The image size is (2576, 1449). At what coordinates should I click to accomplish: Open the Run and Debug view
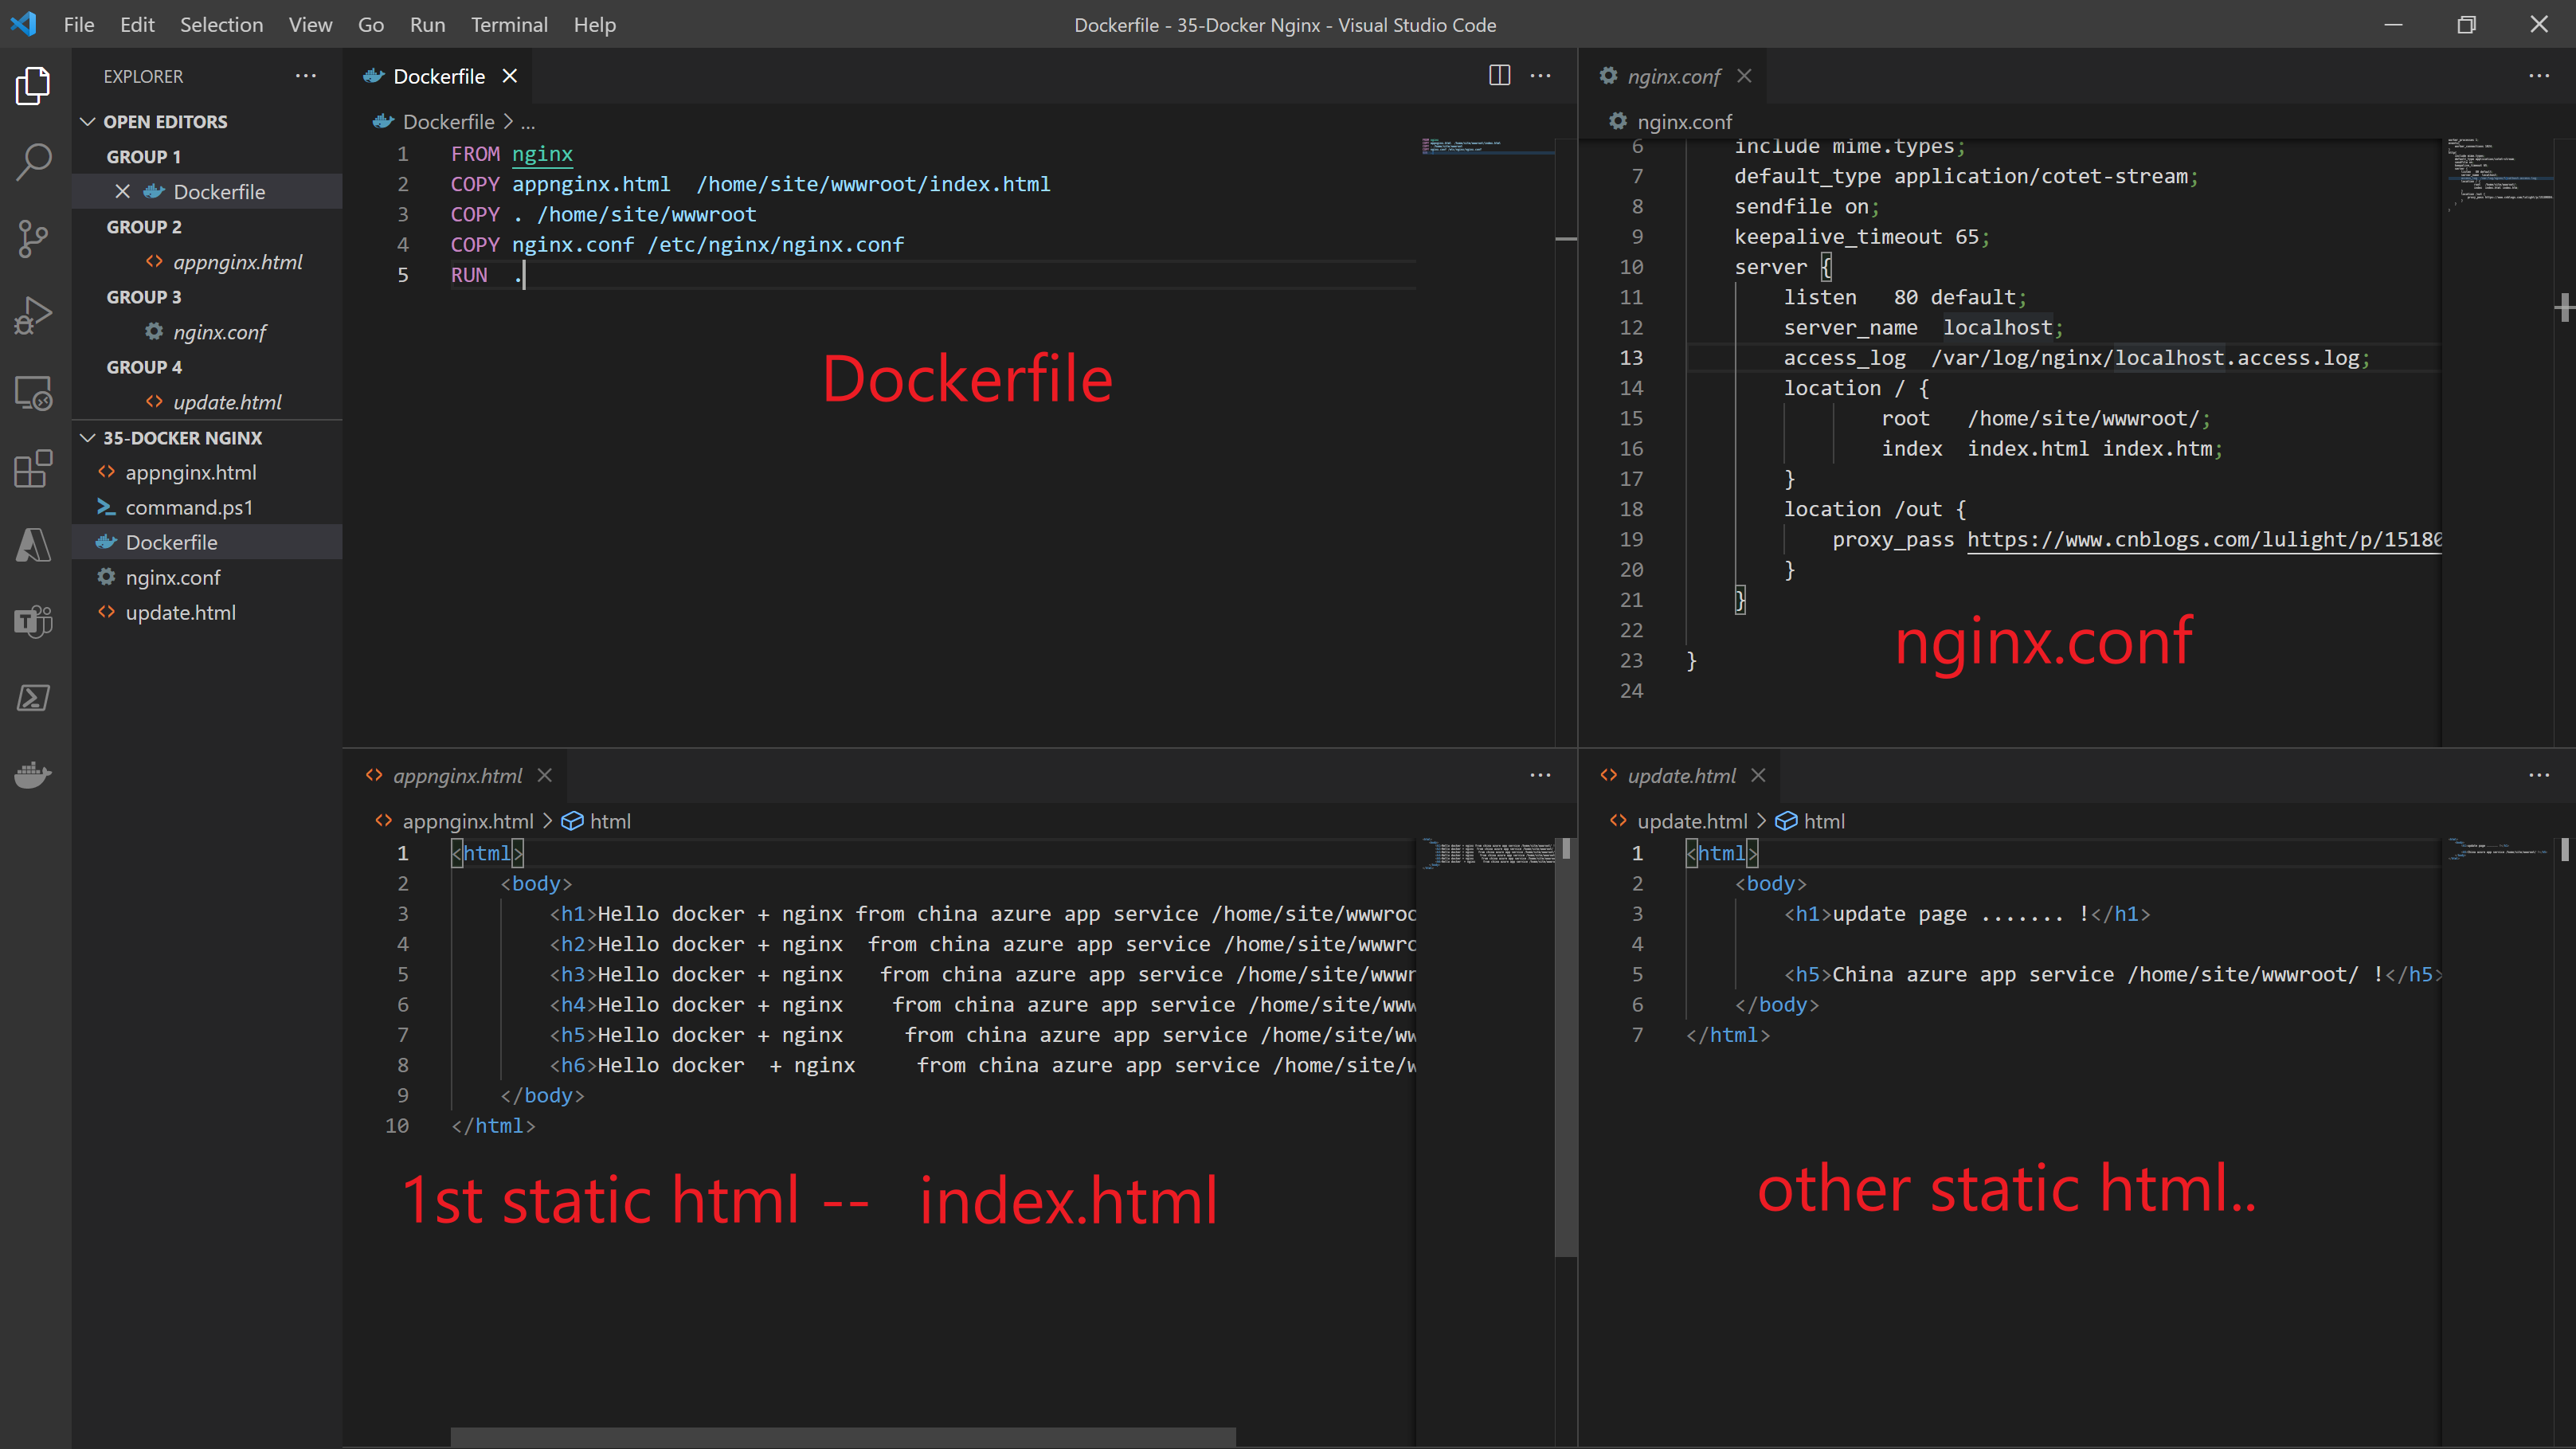(x=34, y=315)
